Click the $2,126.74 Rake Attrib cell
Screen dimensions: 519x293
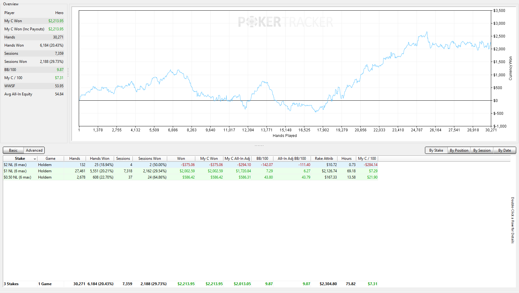point(329,171)
